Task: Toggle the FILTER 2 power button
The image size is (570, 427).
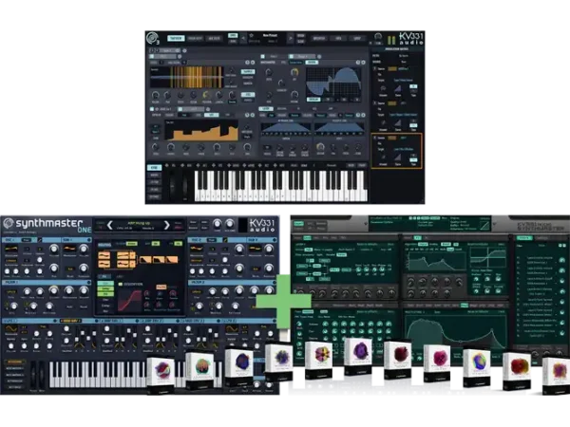Action: [275, 282]
